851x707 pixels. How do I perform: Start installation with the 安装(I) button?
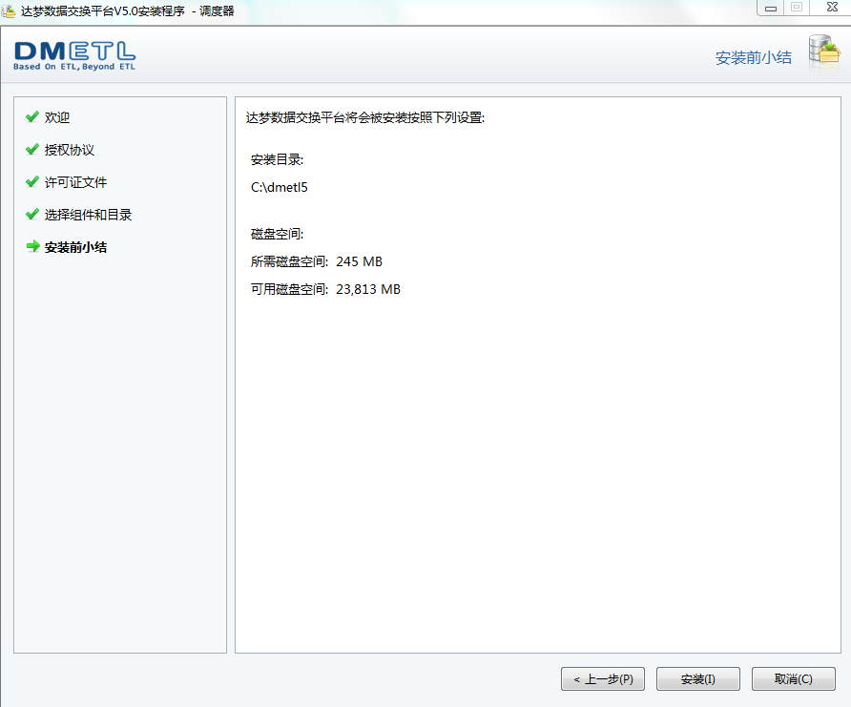(698, 679)
